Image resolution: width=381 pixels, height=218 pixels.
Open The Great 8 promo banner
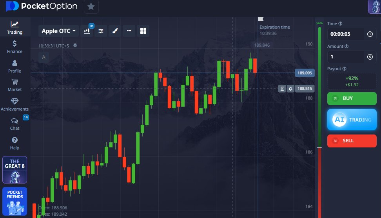click(15, 170)
